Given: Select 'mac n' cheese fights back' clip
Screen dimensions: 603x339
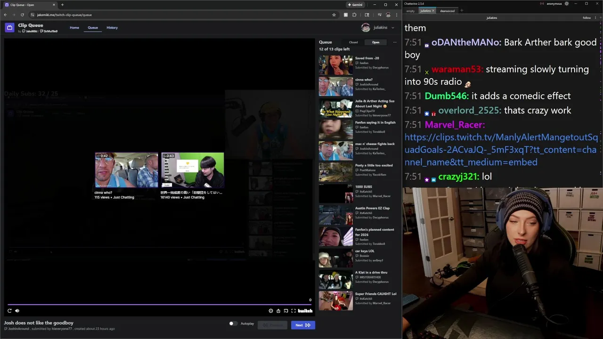Looking at the screenshot, I should [x=358, y=151].
